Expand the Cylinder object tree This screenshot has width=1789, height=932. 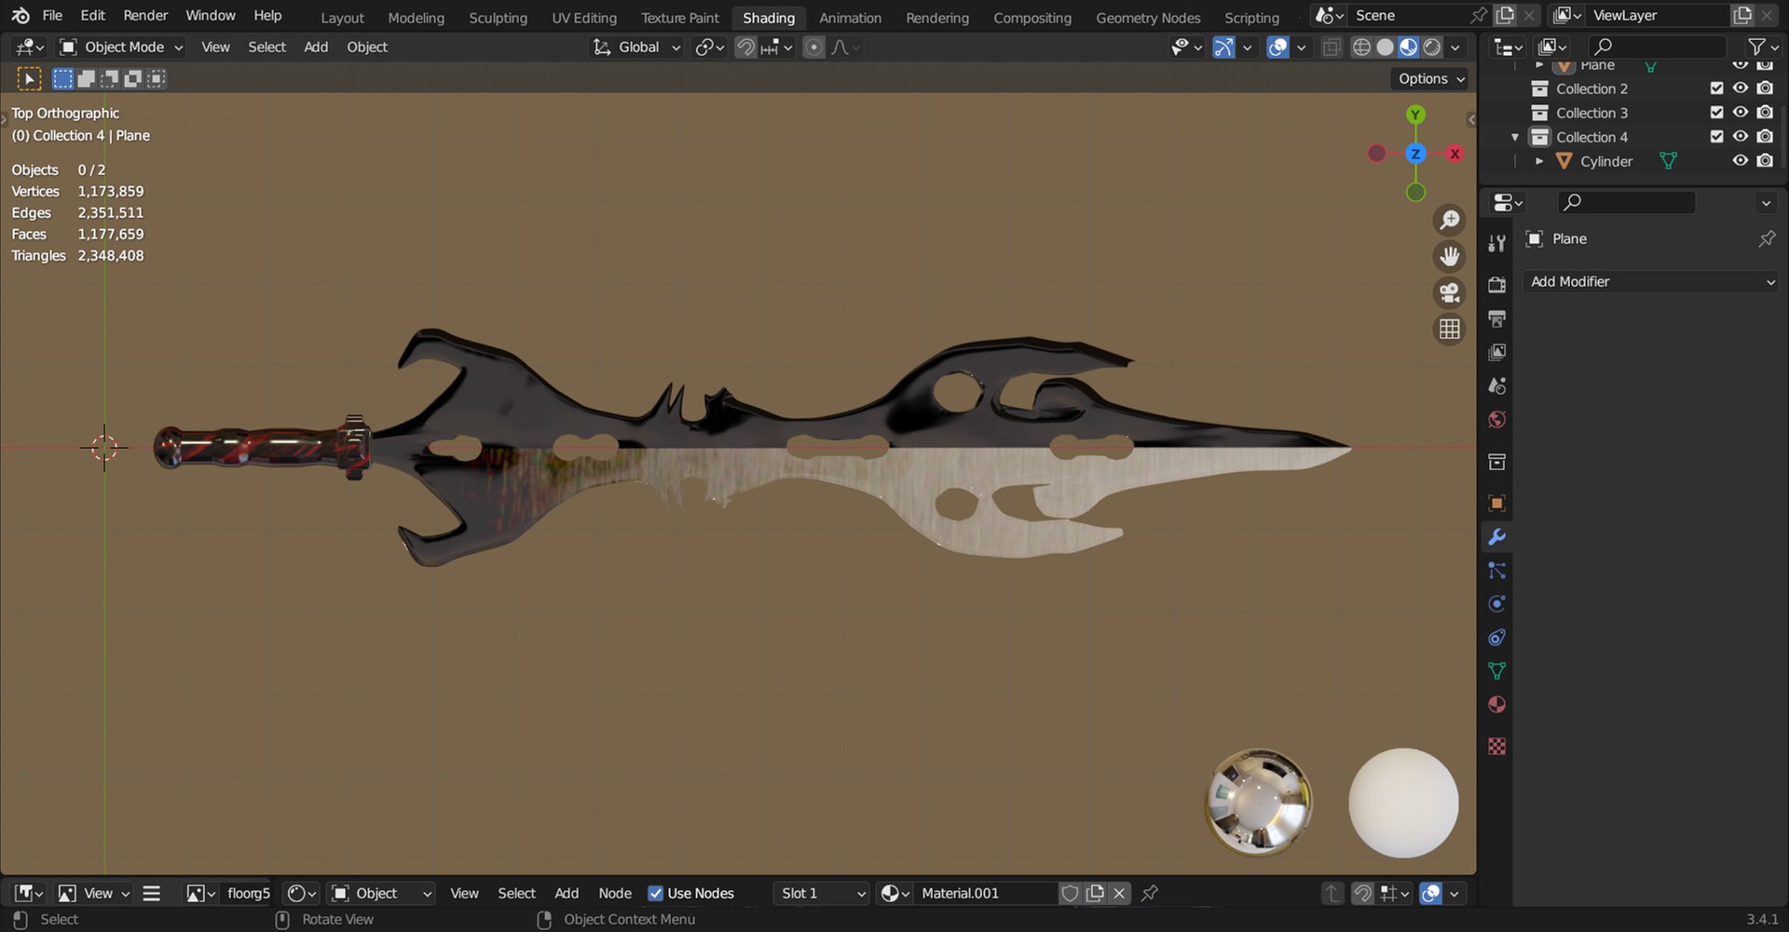click(x=1539, y=161)
